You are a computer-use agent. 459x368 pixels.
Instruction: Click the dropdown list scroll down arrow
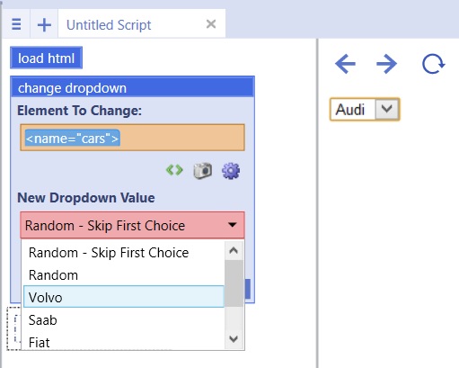click(234, 339)
